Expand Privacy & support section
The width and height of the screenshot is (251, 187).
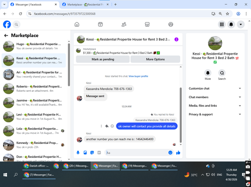[x=215, y=114]
